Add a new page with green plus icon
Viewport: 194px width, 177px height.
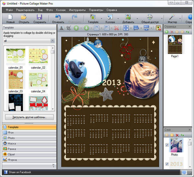click(x=167, y=32)
